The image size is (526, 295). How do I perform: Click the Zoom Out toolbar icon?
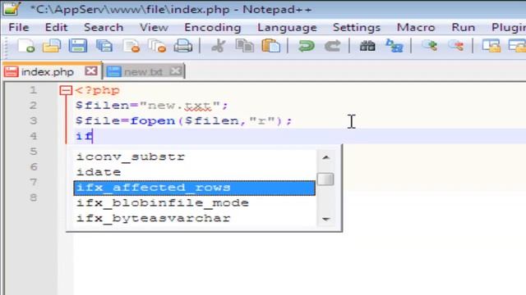(456, 46)
